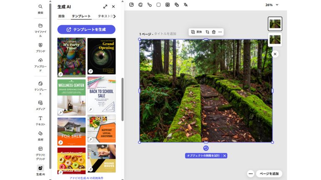
Task: Click the crop icon in floating toolbar
Action: [207, 32]
